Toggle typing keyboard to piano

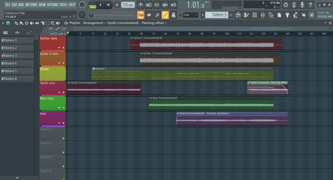[140, 15]
